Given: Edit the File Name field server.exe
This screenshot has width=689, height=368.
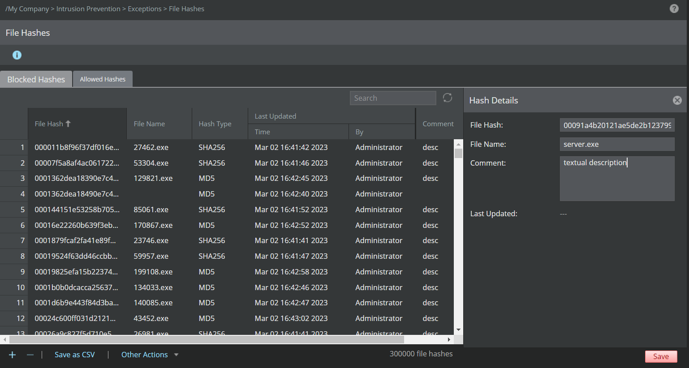Looking at the screenshot, I should coord(617,144).
